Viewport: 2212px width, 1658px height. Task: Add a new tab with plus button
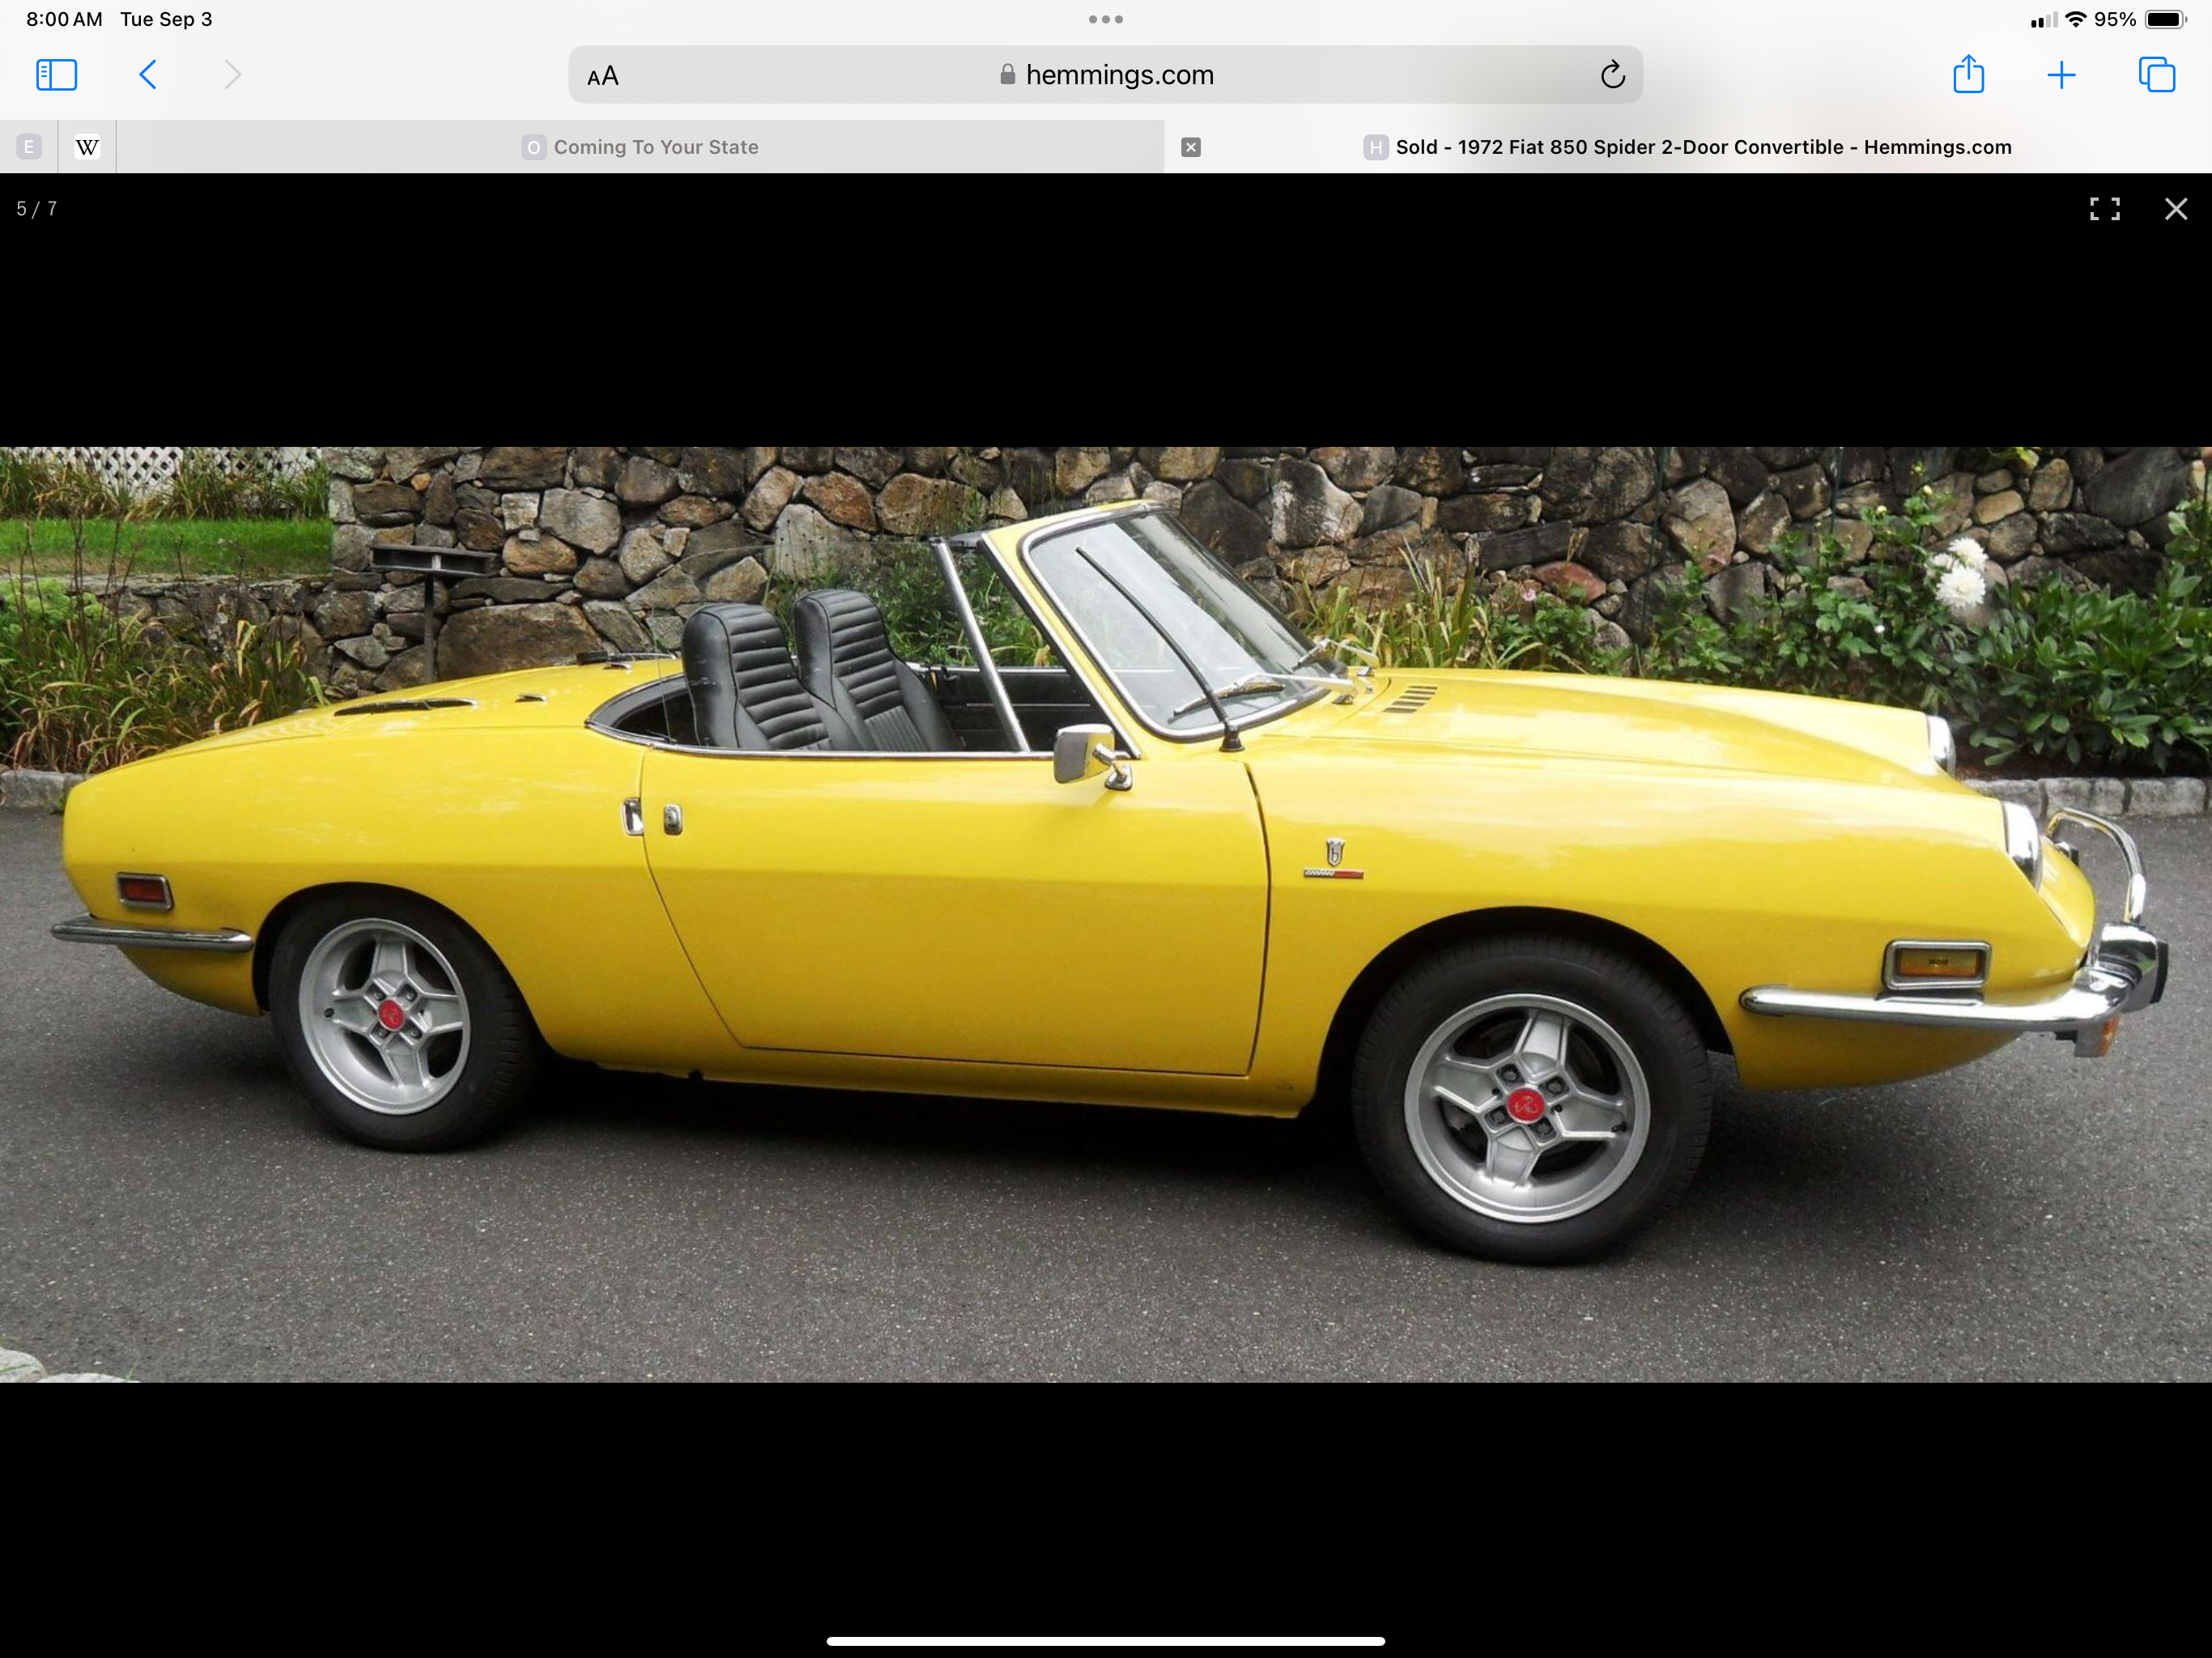[x=2061, y=75]
